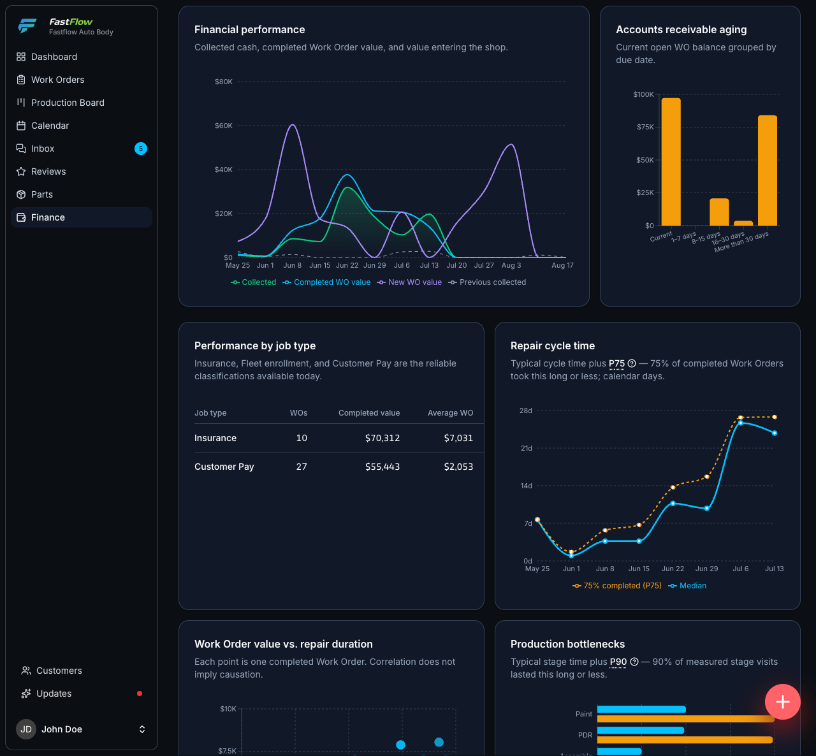Viewport: 816px width, 756px height.
Task: Open the Calendar icon in sidebar
Action: tap(21, 126)
